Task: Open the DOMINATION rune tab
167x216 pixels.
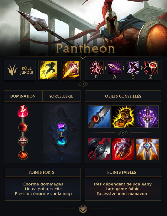Action: click(23, 96)
